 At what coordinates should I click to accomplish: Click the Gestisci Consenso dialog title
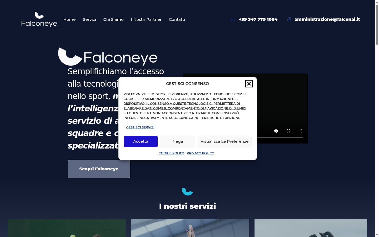[187, 83]
